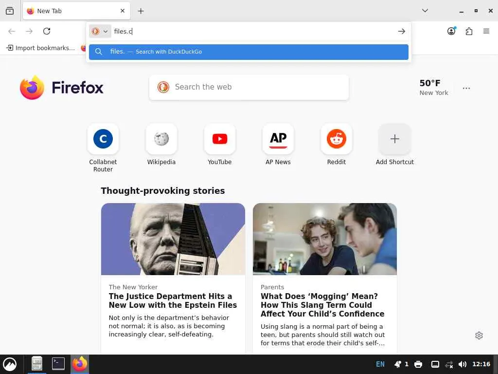Viewport: 498px width, 374px height.
Task: Click the Firefox logo on the page
Action: tap(62, 88)
